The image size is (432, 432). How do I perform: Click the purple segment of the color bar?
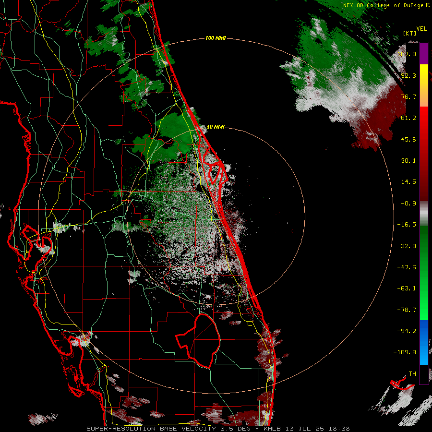[x=424, y=53]
